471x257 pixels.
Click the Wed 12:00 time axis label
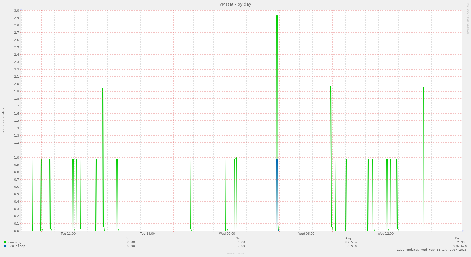(x=385, y=234)
